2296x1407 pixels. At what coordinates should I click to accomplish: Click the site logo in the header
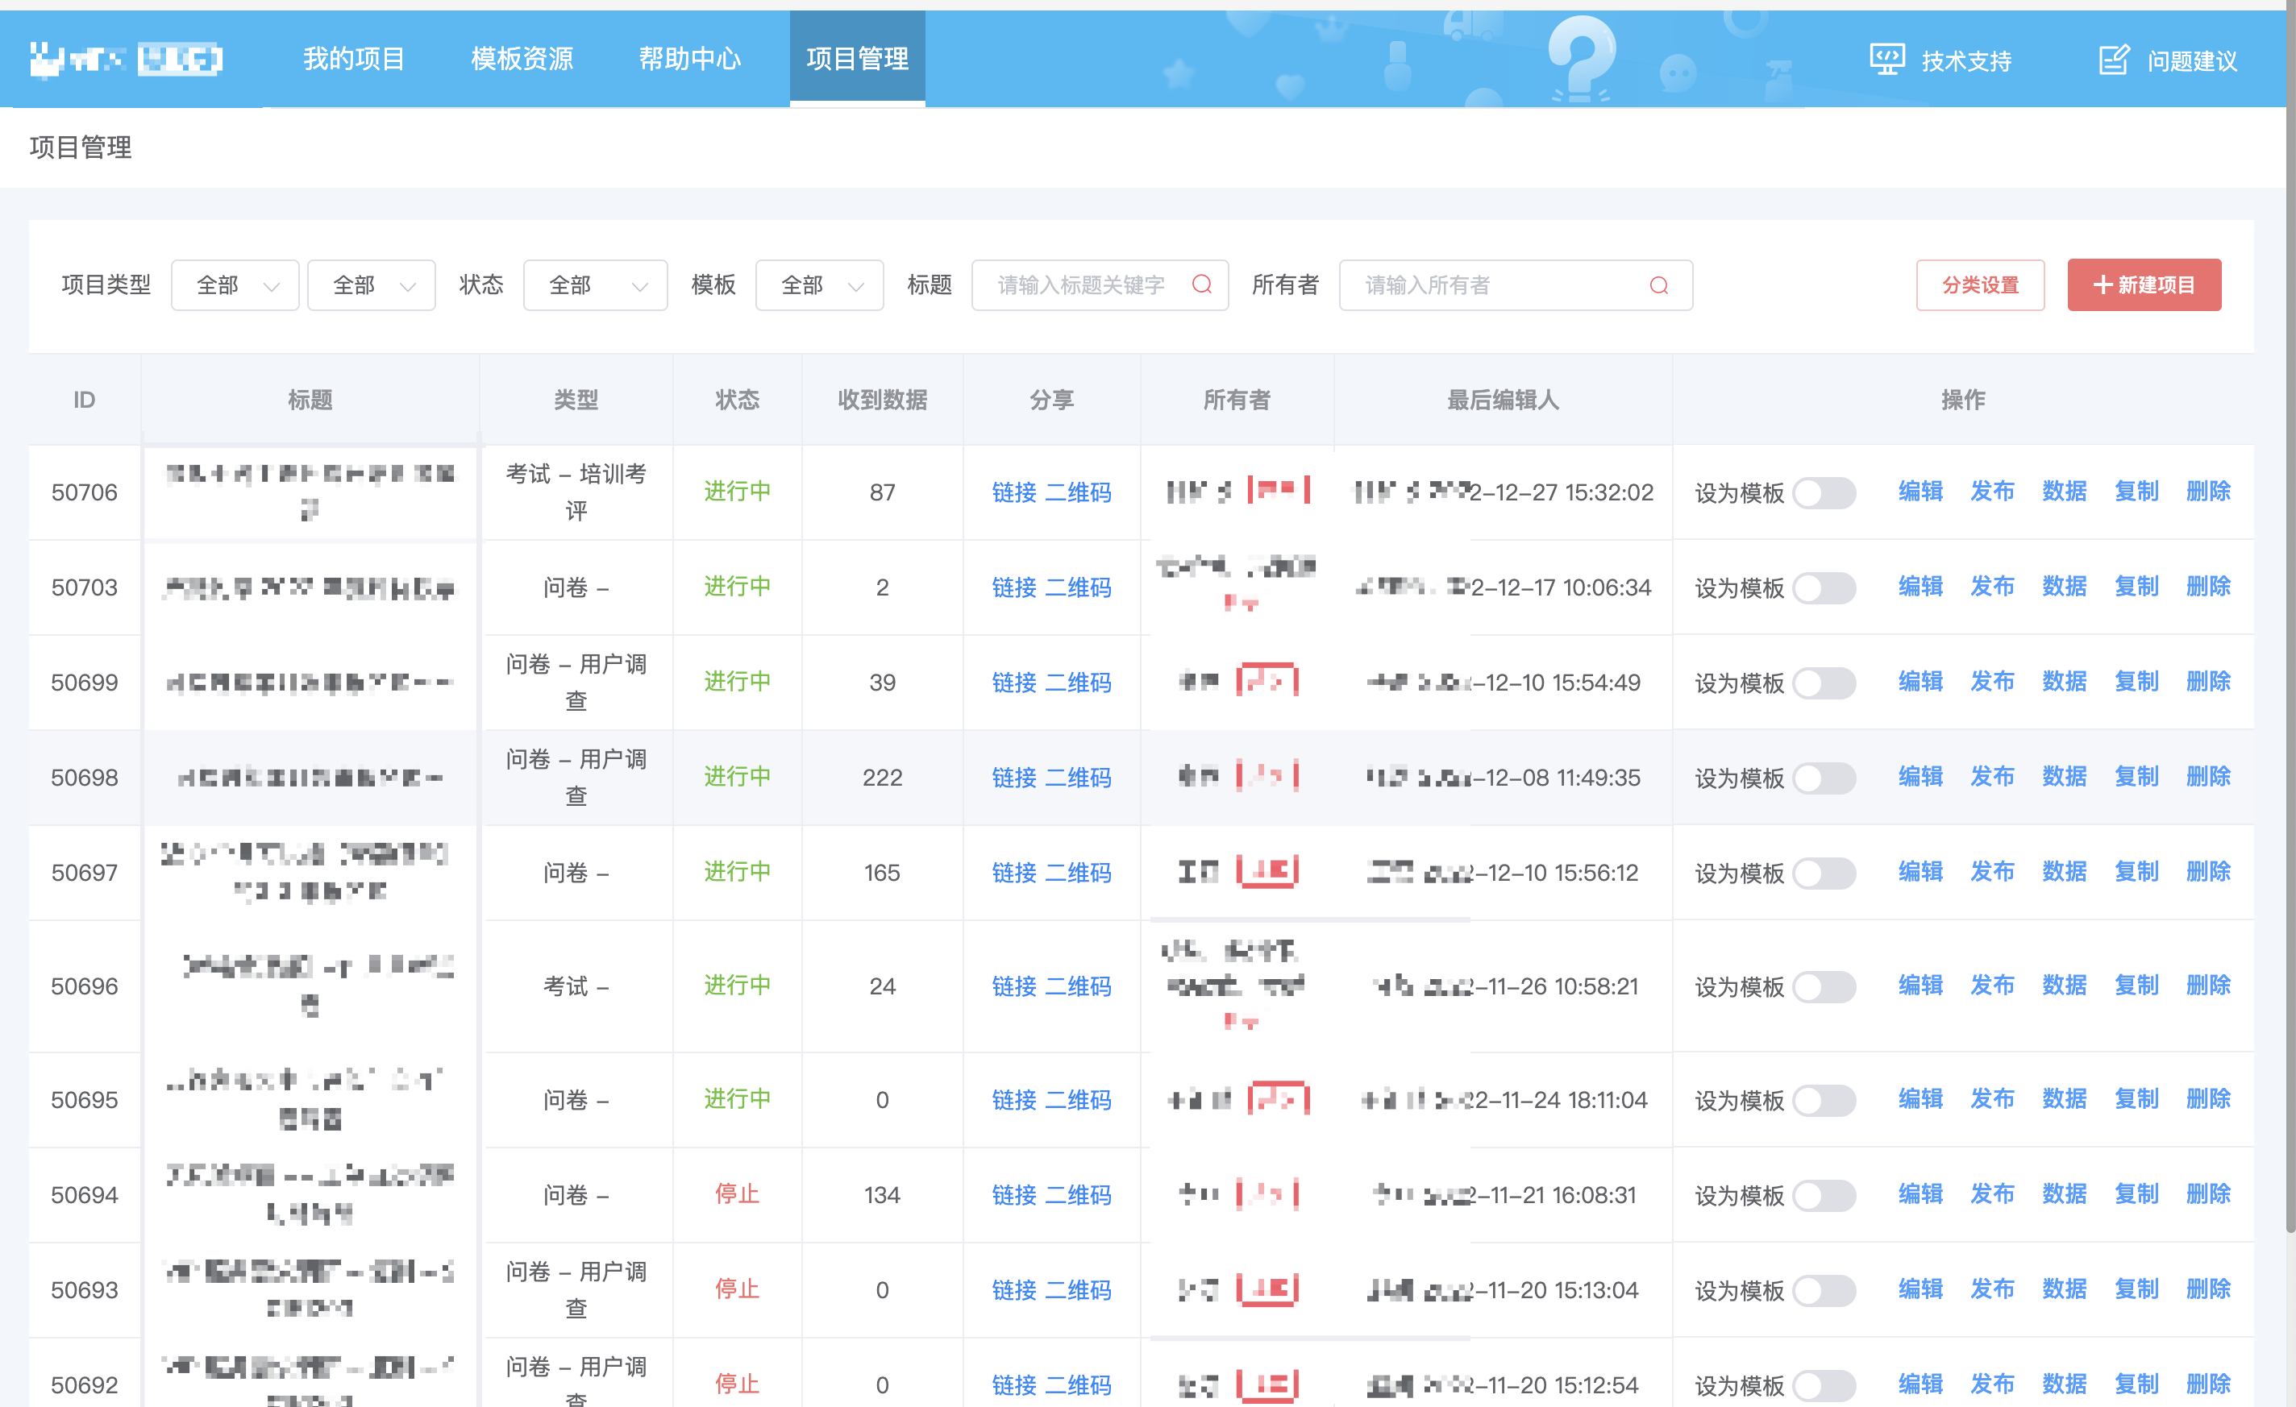pyautogui.click(x=126, y=60)
